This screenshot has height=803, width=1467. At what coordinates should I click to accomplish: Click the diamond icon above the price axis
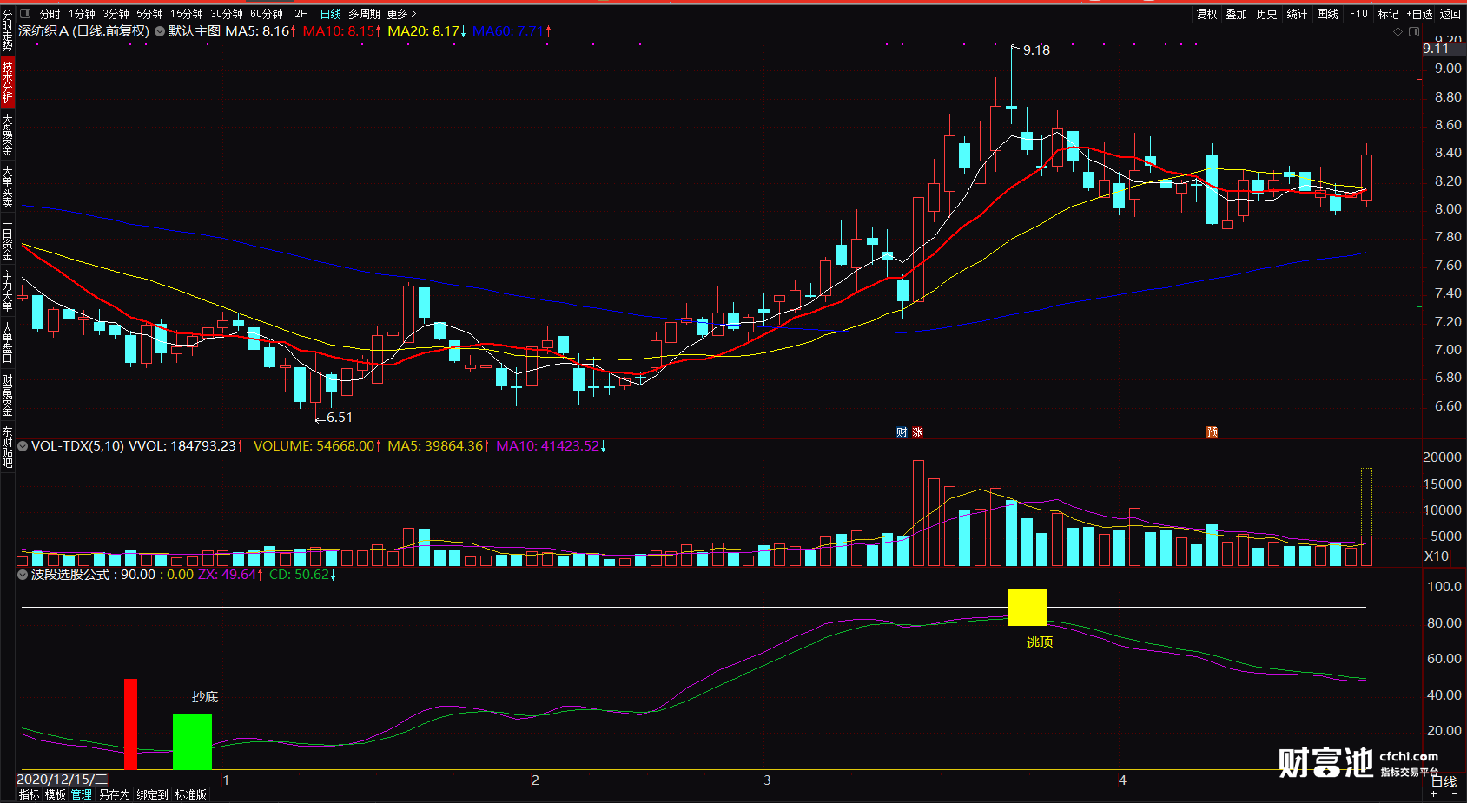pyautogui.click(x=1398, y=31)
